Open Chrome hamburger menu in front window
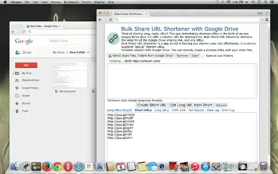The height and width of the screenshot is (174, 278). (x=267, y=20)
